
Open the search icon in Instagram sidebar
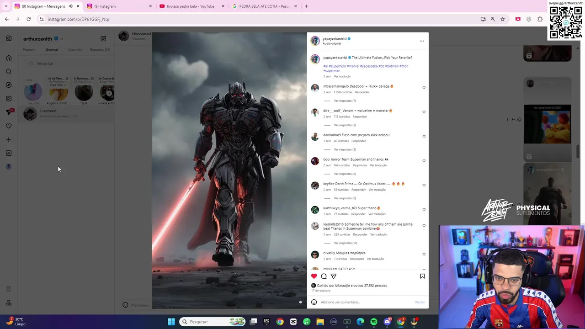point(9,71)
